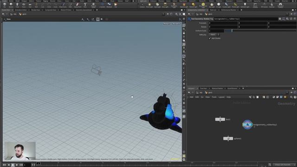The width and height of the screenshot is (297, 167).
Task: Select the L-System shelf tool
Action: pos(102,5)
